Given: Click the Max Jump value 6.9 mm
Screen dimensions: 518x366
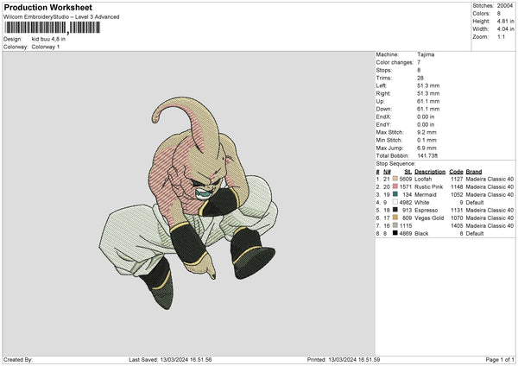Looking at the screenshot, I should [426, 148].
